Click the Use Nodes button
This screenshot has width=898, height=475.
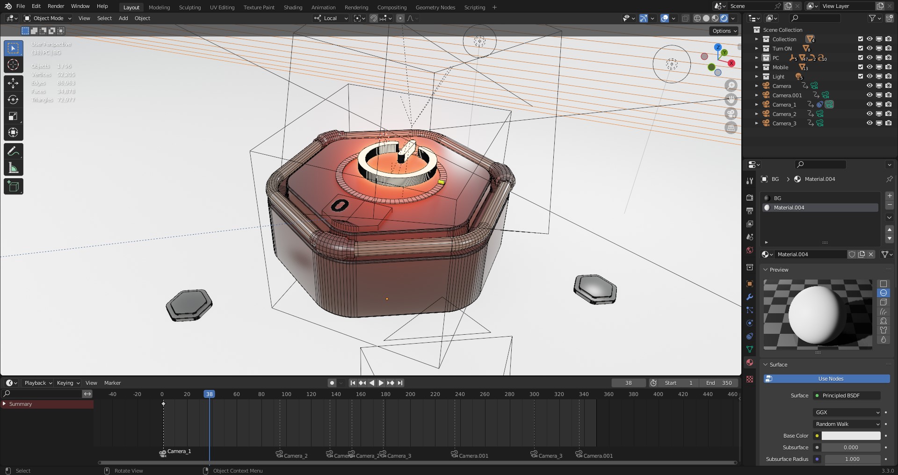[830, 379]
